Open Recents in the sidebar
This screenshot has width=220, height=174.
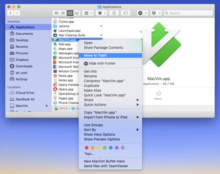click(x=28, y=47)
